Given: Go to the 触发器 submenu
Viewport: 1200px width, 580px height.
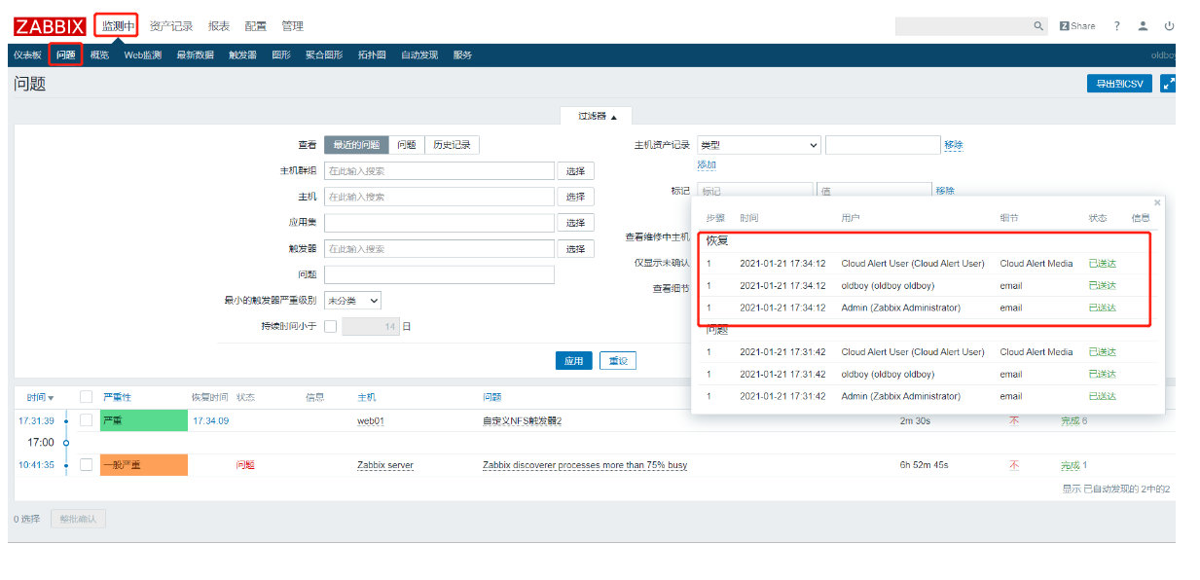Looking at the screenshot, I should tap(242, 55).
